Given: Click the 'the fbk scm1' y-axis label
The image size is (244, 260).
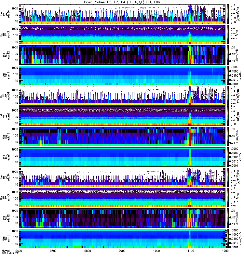Looking at the screenshot, I should click(6, 239).
